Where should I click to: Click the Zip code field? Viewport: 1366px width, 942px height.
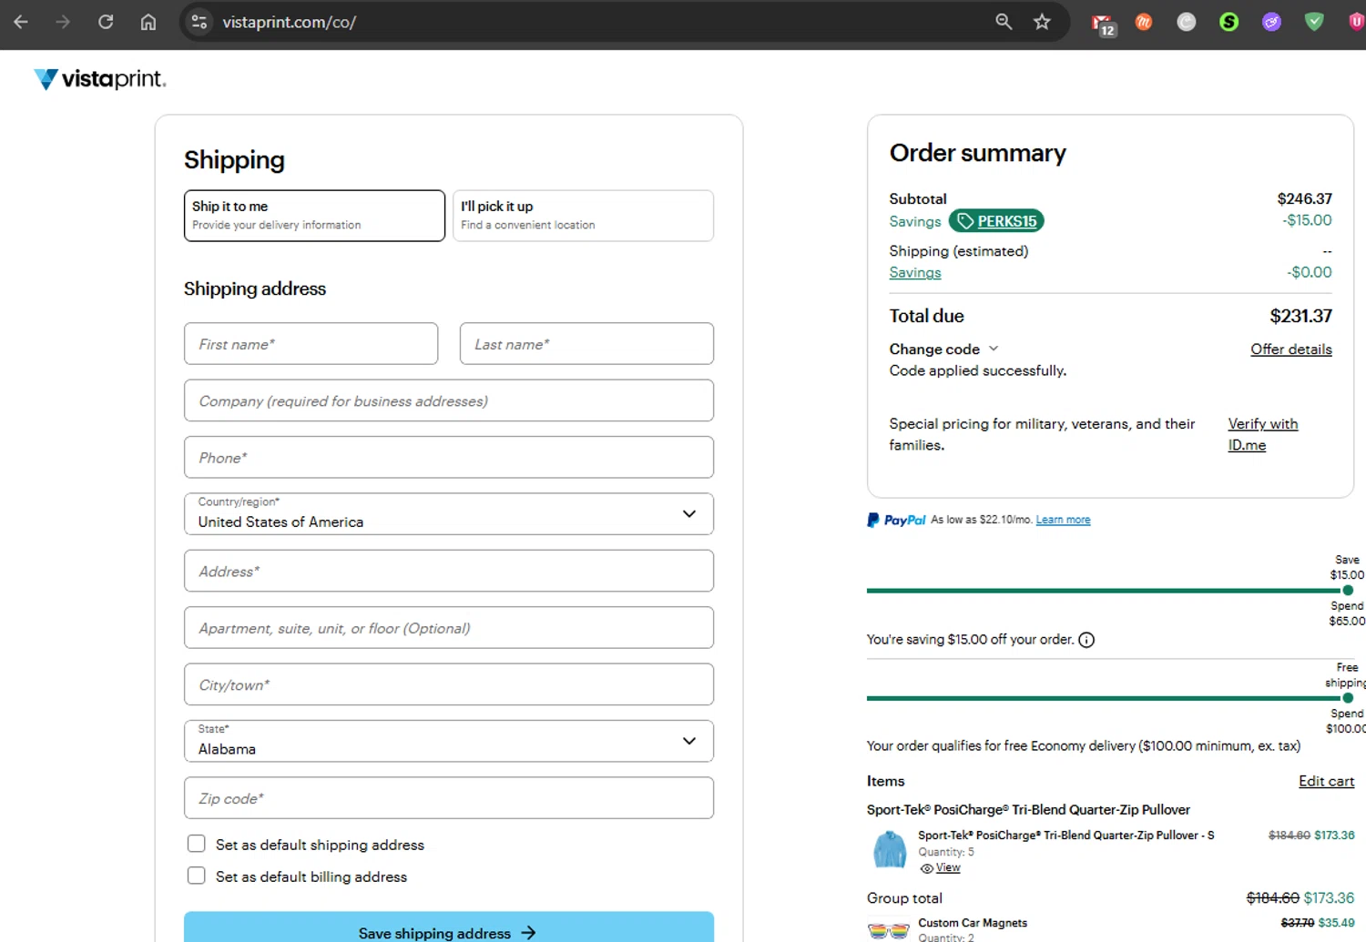click(449, 797)
